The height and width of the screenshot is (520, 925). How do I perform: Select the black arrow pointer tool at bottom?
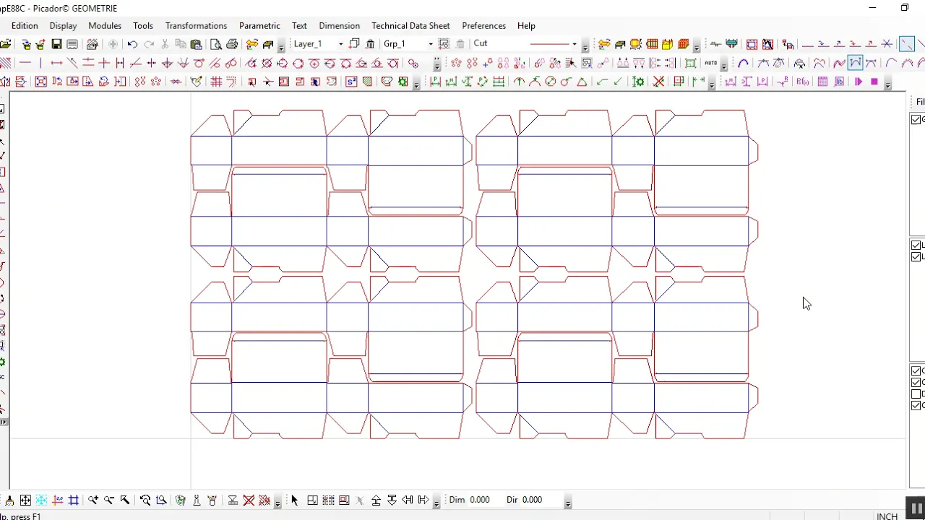pos(294,500)
